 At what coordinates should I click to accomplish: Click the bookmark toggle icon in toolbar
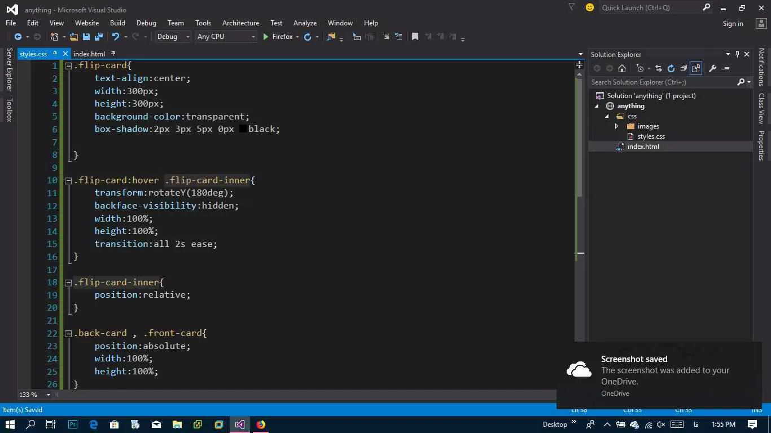[415, 37]
